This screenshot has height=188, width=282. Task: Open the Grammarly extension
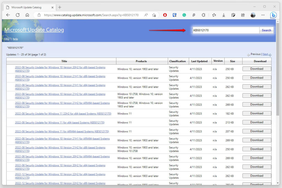tap(184, 15)
